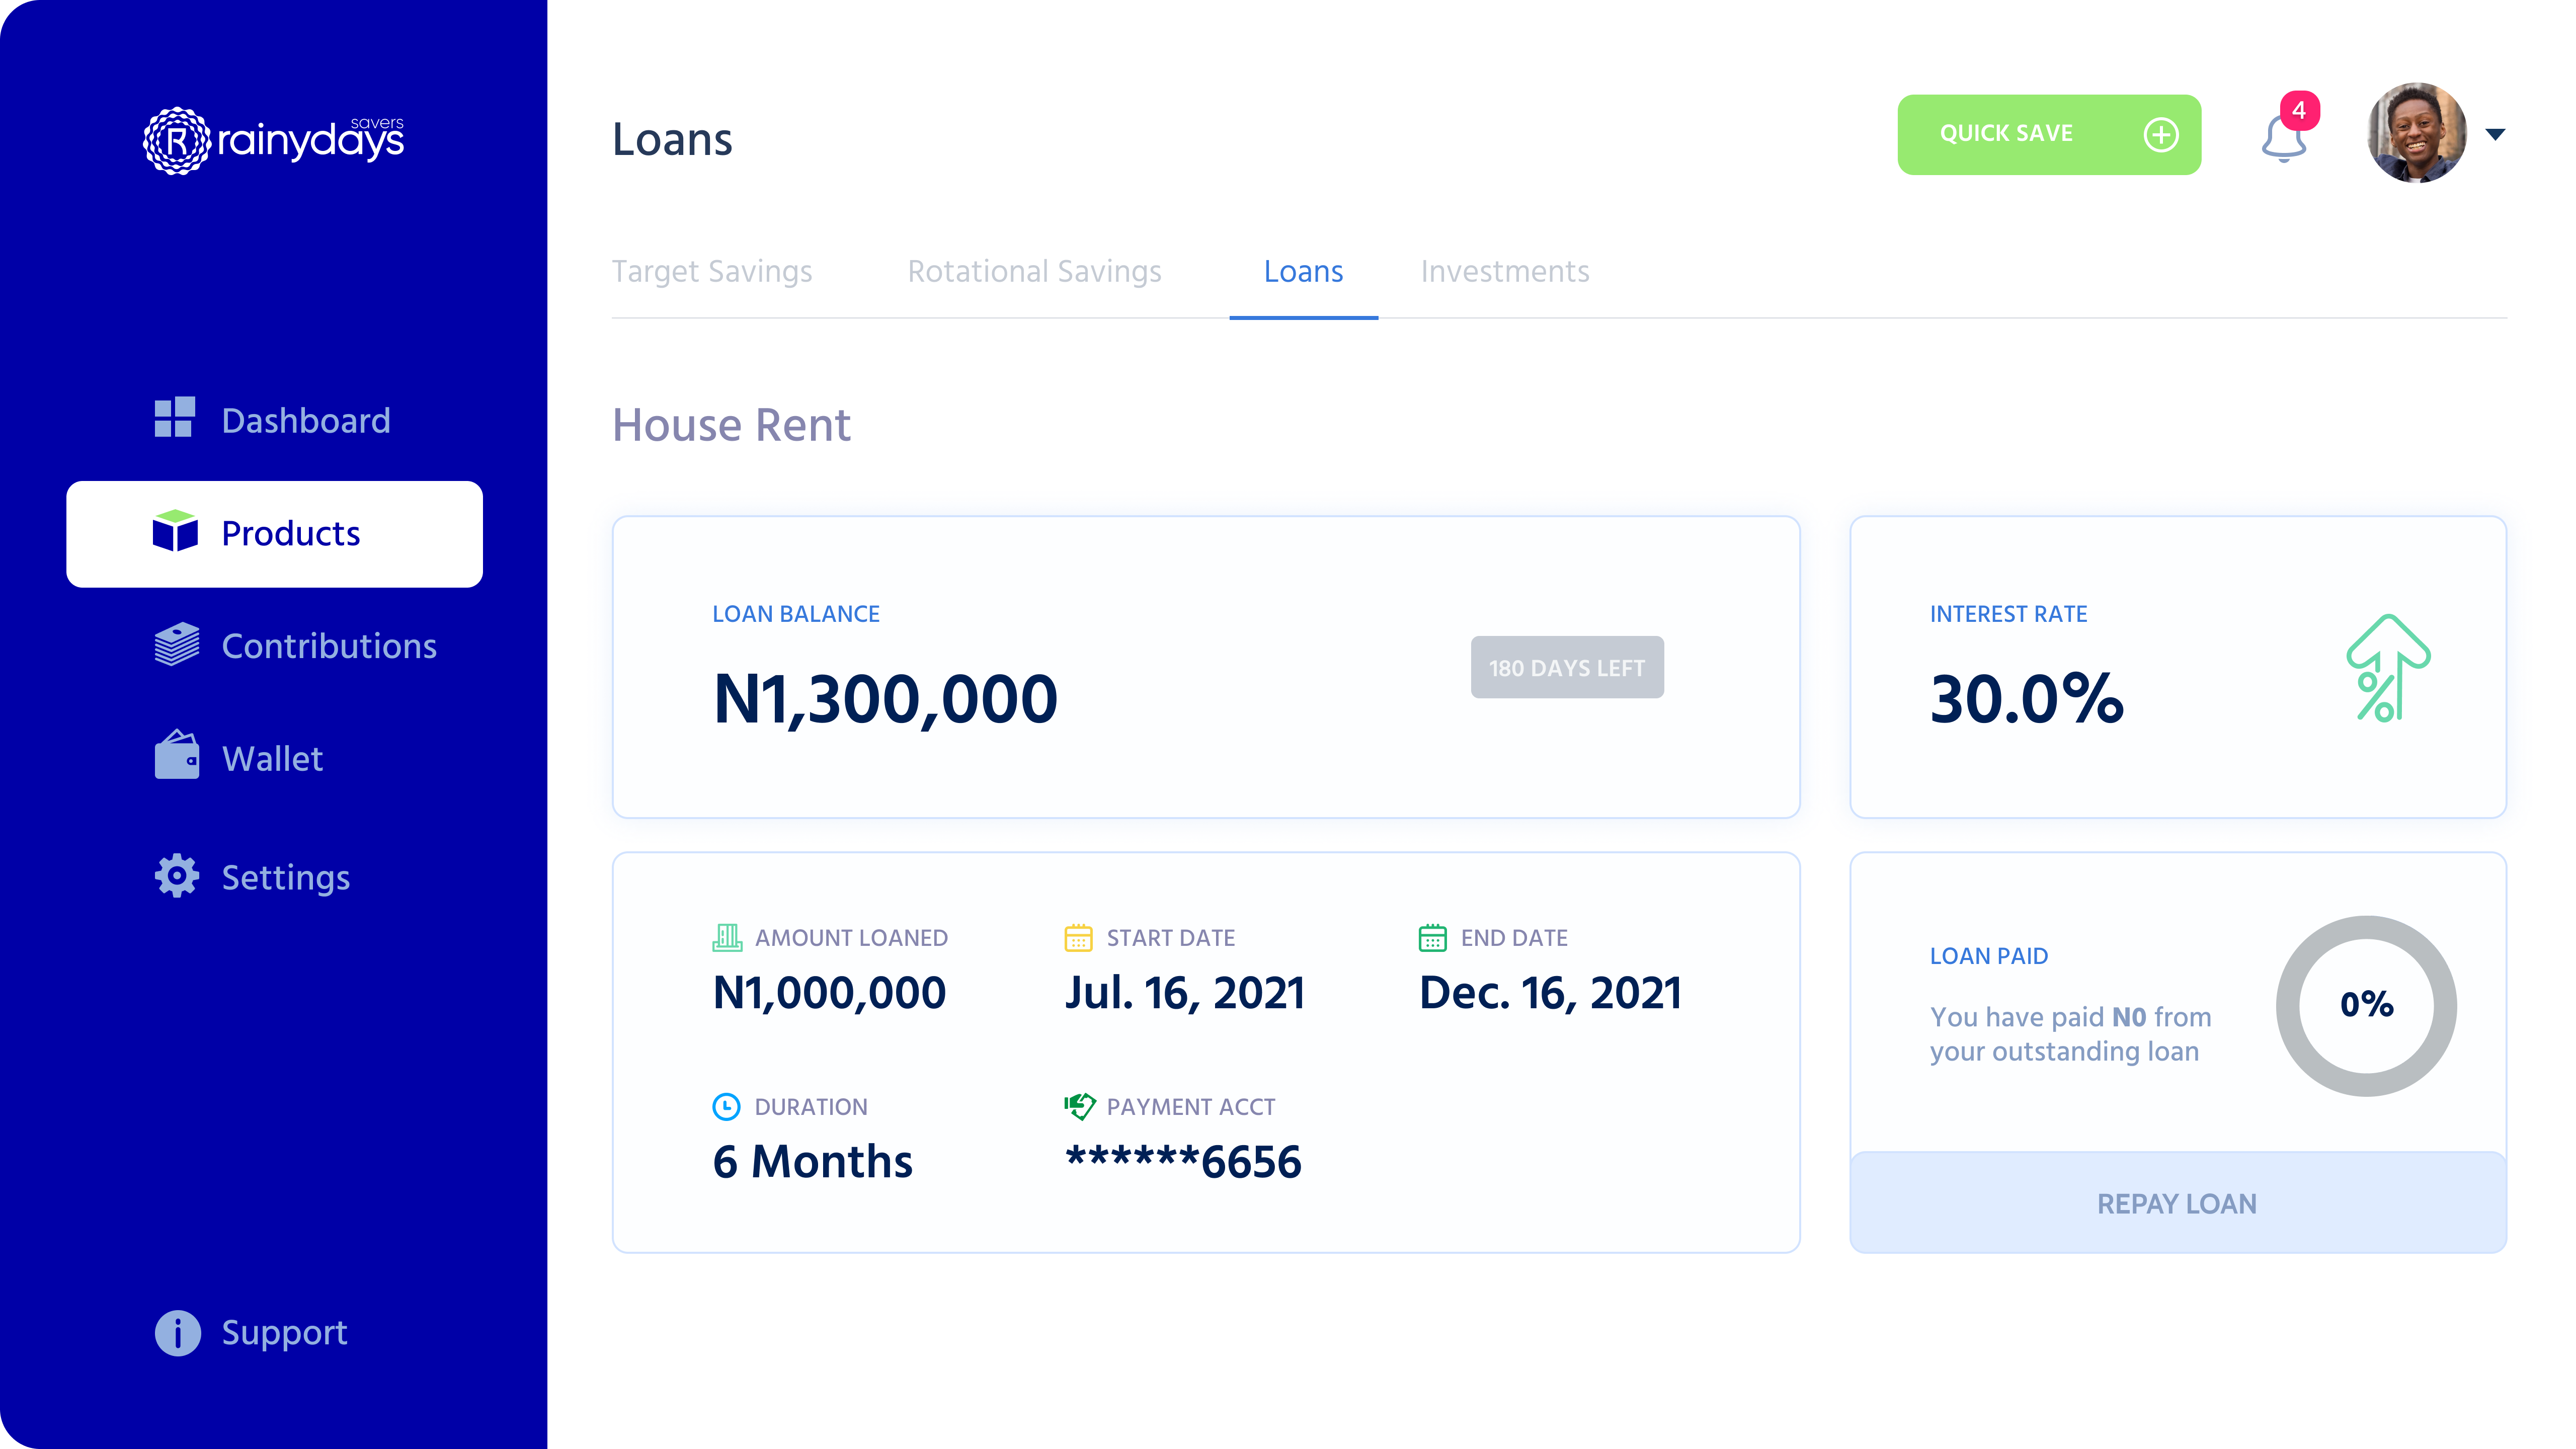Click the 180 Days Left badge
This screenshot has width=2576, height=1449.
[1566, 667]
